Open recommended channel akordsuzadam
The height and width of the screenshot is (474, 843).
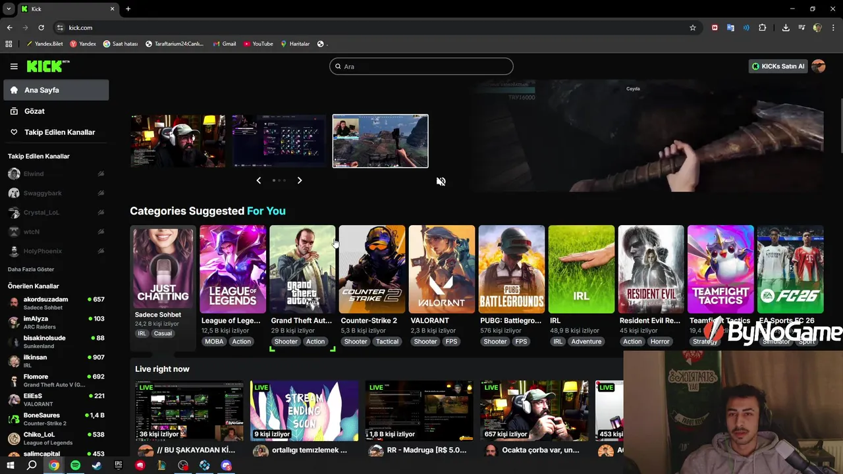[56, 303]
